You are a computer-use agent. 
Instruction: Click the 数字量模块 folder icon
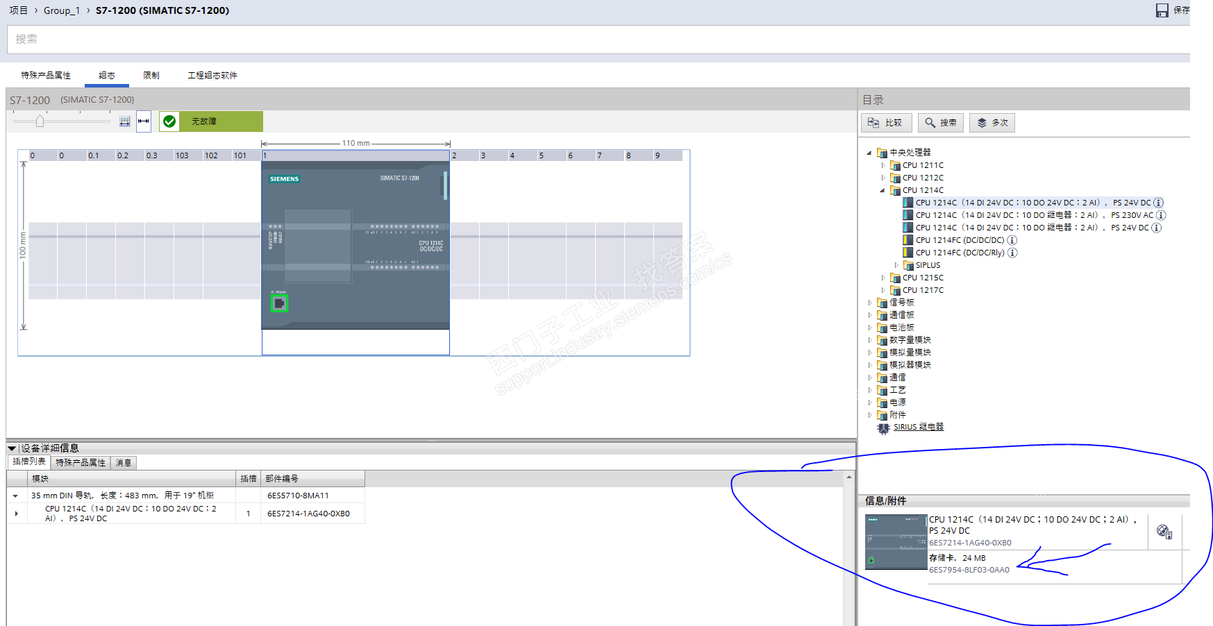[x=882, y=340]
